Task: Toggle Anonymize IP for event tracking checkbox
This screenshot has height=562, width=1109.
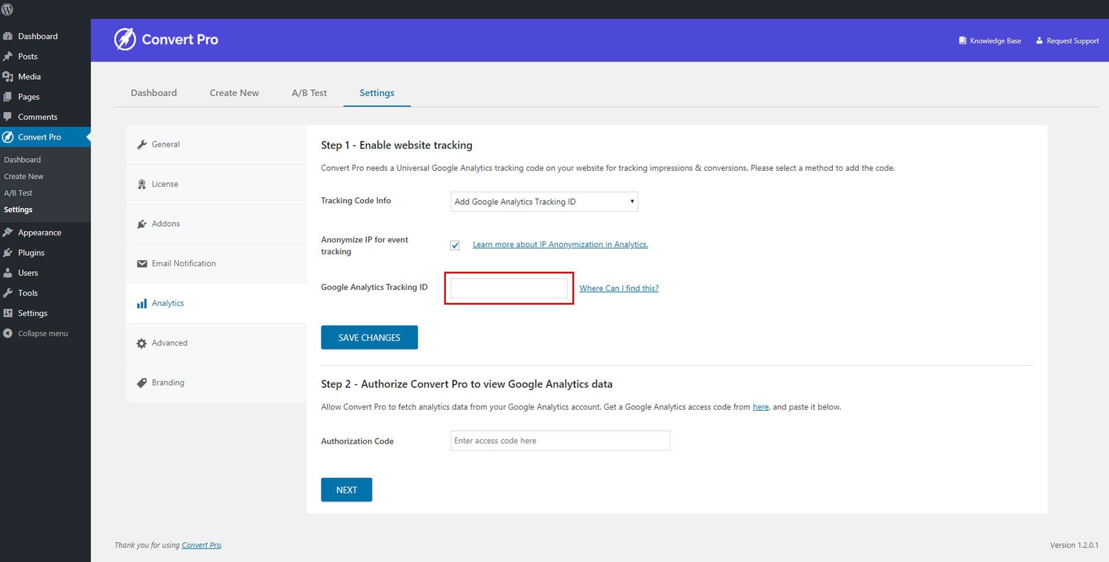Action: (x=455, y=245)
